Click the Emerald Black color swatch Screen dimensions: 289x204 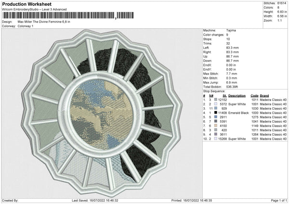pyautogui.click(x=216, y=112)
